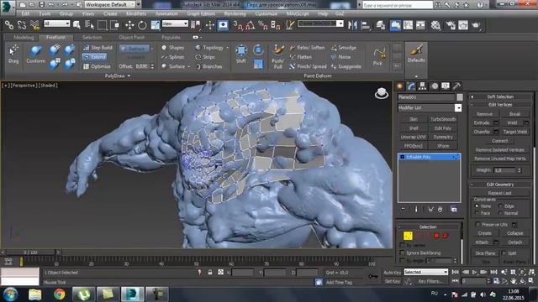Open the named selection sets dropdown

pos(320,23)
